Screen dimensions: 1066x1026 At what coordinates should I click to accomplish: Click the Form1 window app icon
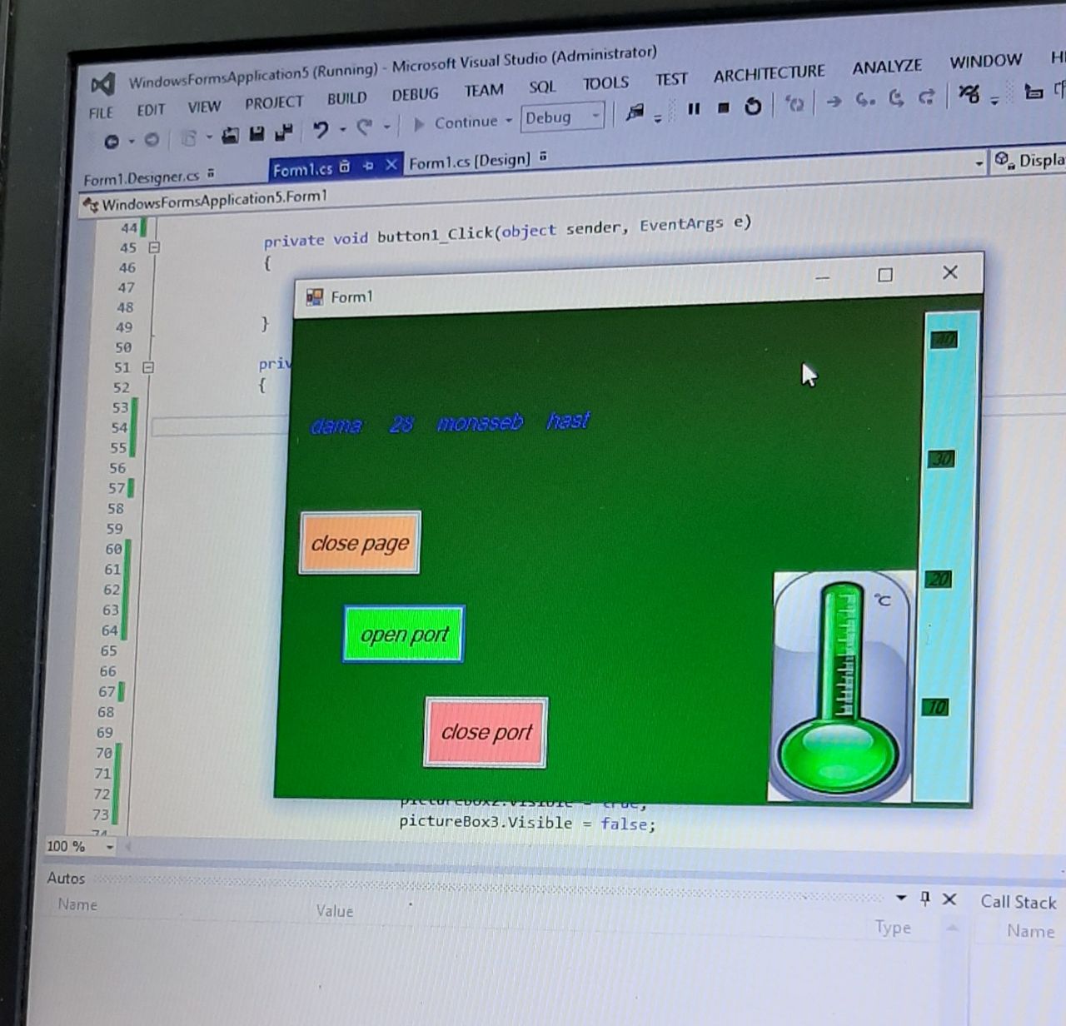click(x=315, y=297)
